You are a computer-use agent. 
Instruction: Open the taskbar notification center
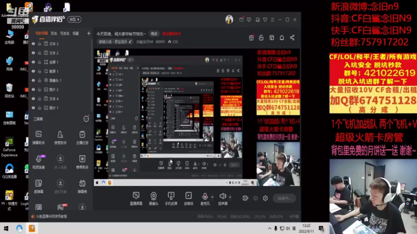(321, 228)
